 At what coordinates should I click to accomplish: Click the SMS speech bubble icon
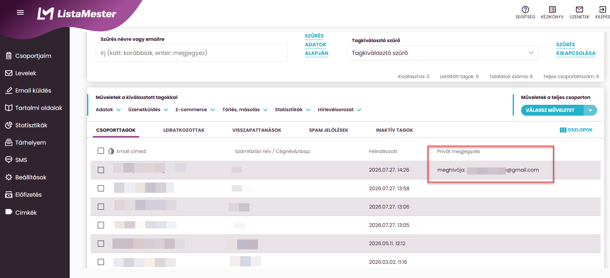[9, 160]
